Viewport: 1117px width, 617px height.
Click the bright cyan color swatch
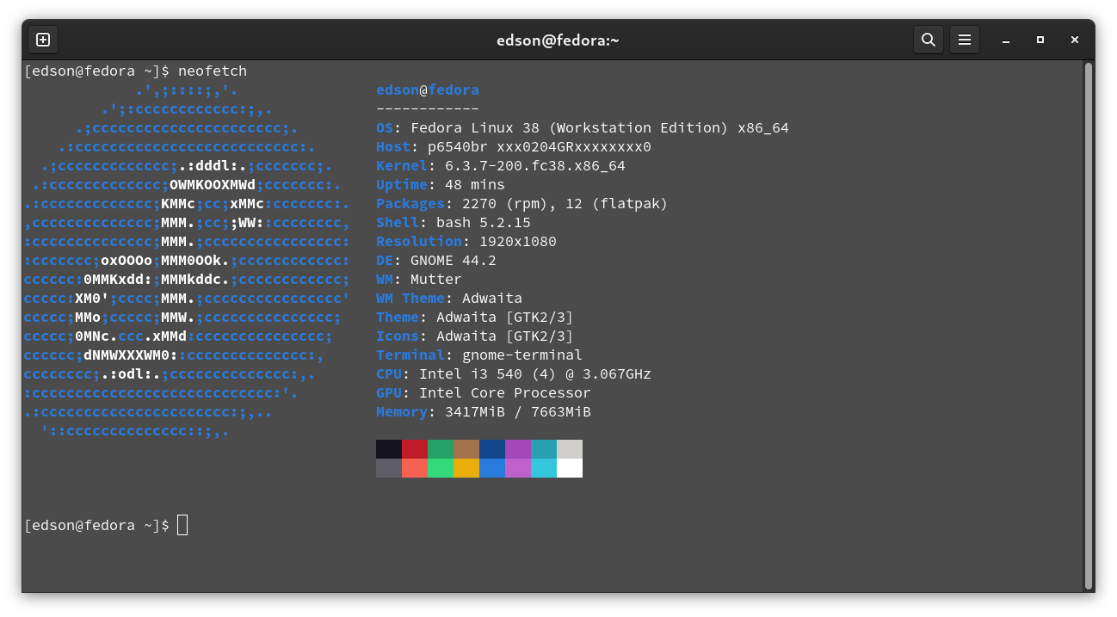544,468
